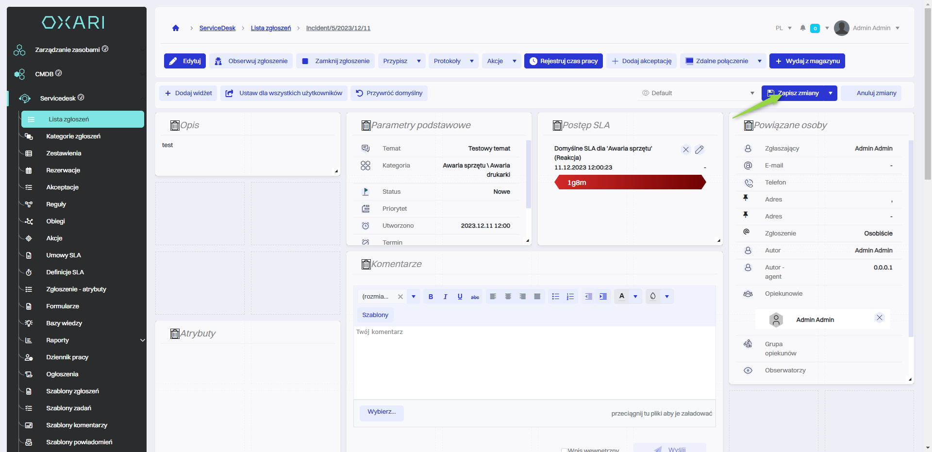The image size is (932, 452).
Task: Expand the Raporty sidebar section
Action: 142,340
